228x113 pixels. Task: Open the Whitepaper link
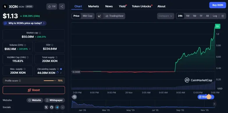pyautogui.click(x=54, y=100)
